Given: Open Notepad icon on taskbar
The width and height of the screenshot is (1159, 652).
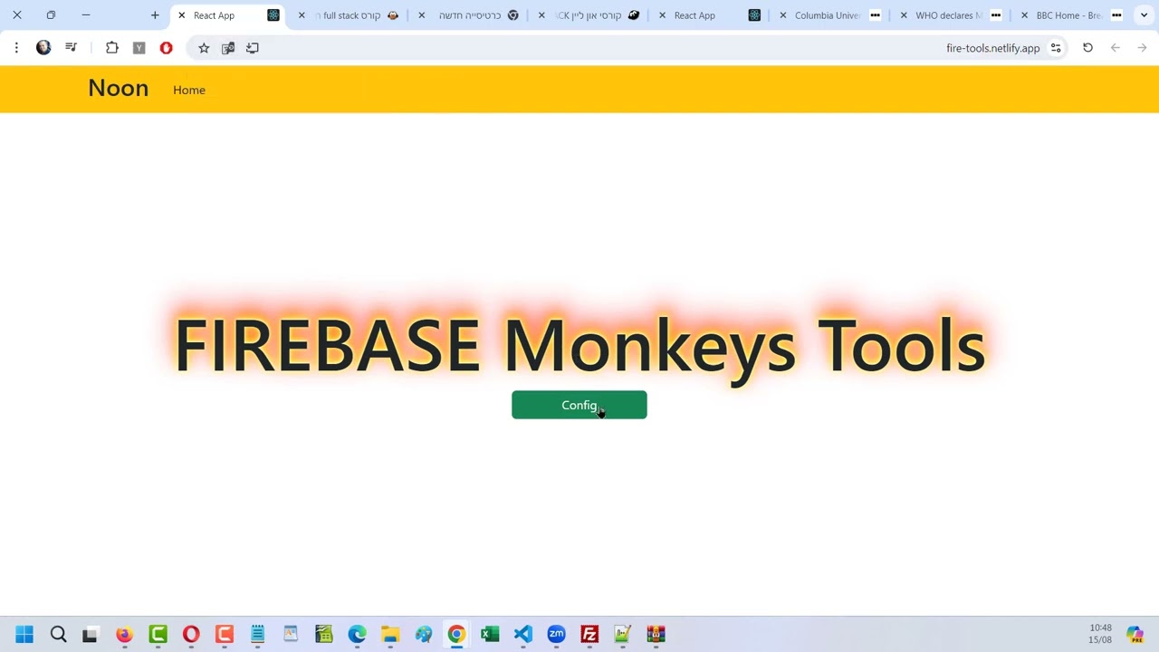Looking at the screenshot, I should pos(257,635).
